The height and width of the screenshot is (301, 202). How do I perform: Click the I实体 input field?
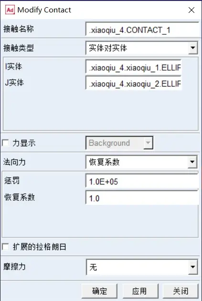[x=134, y=67]
